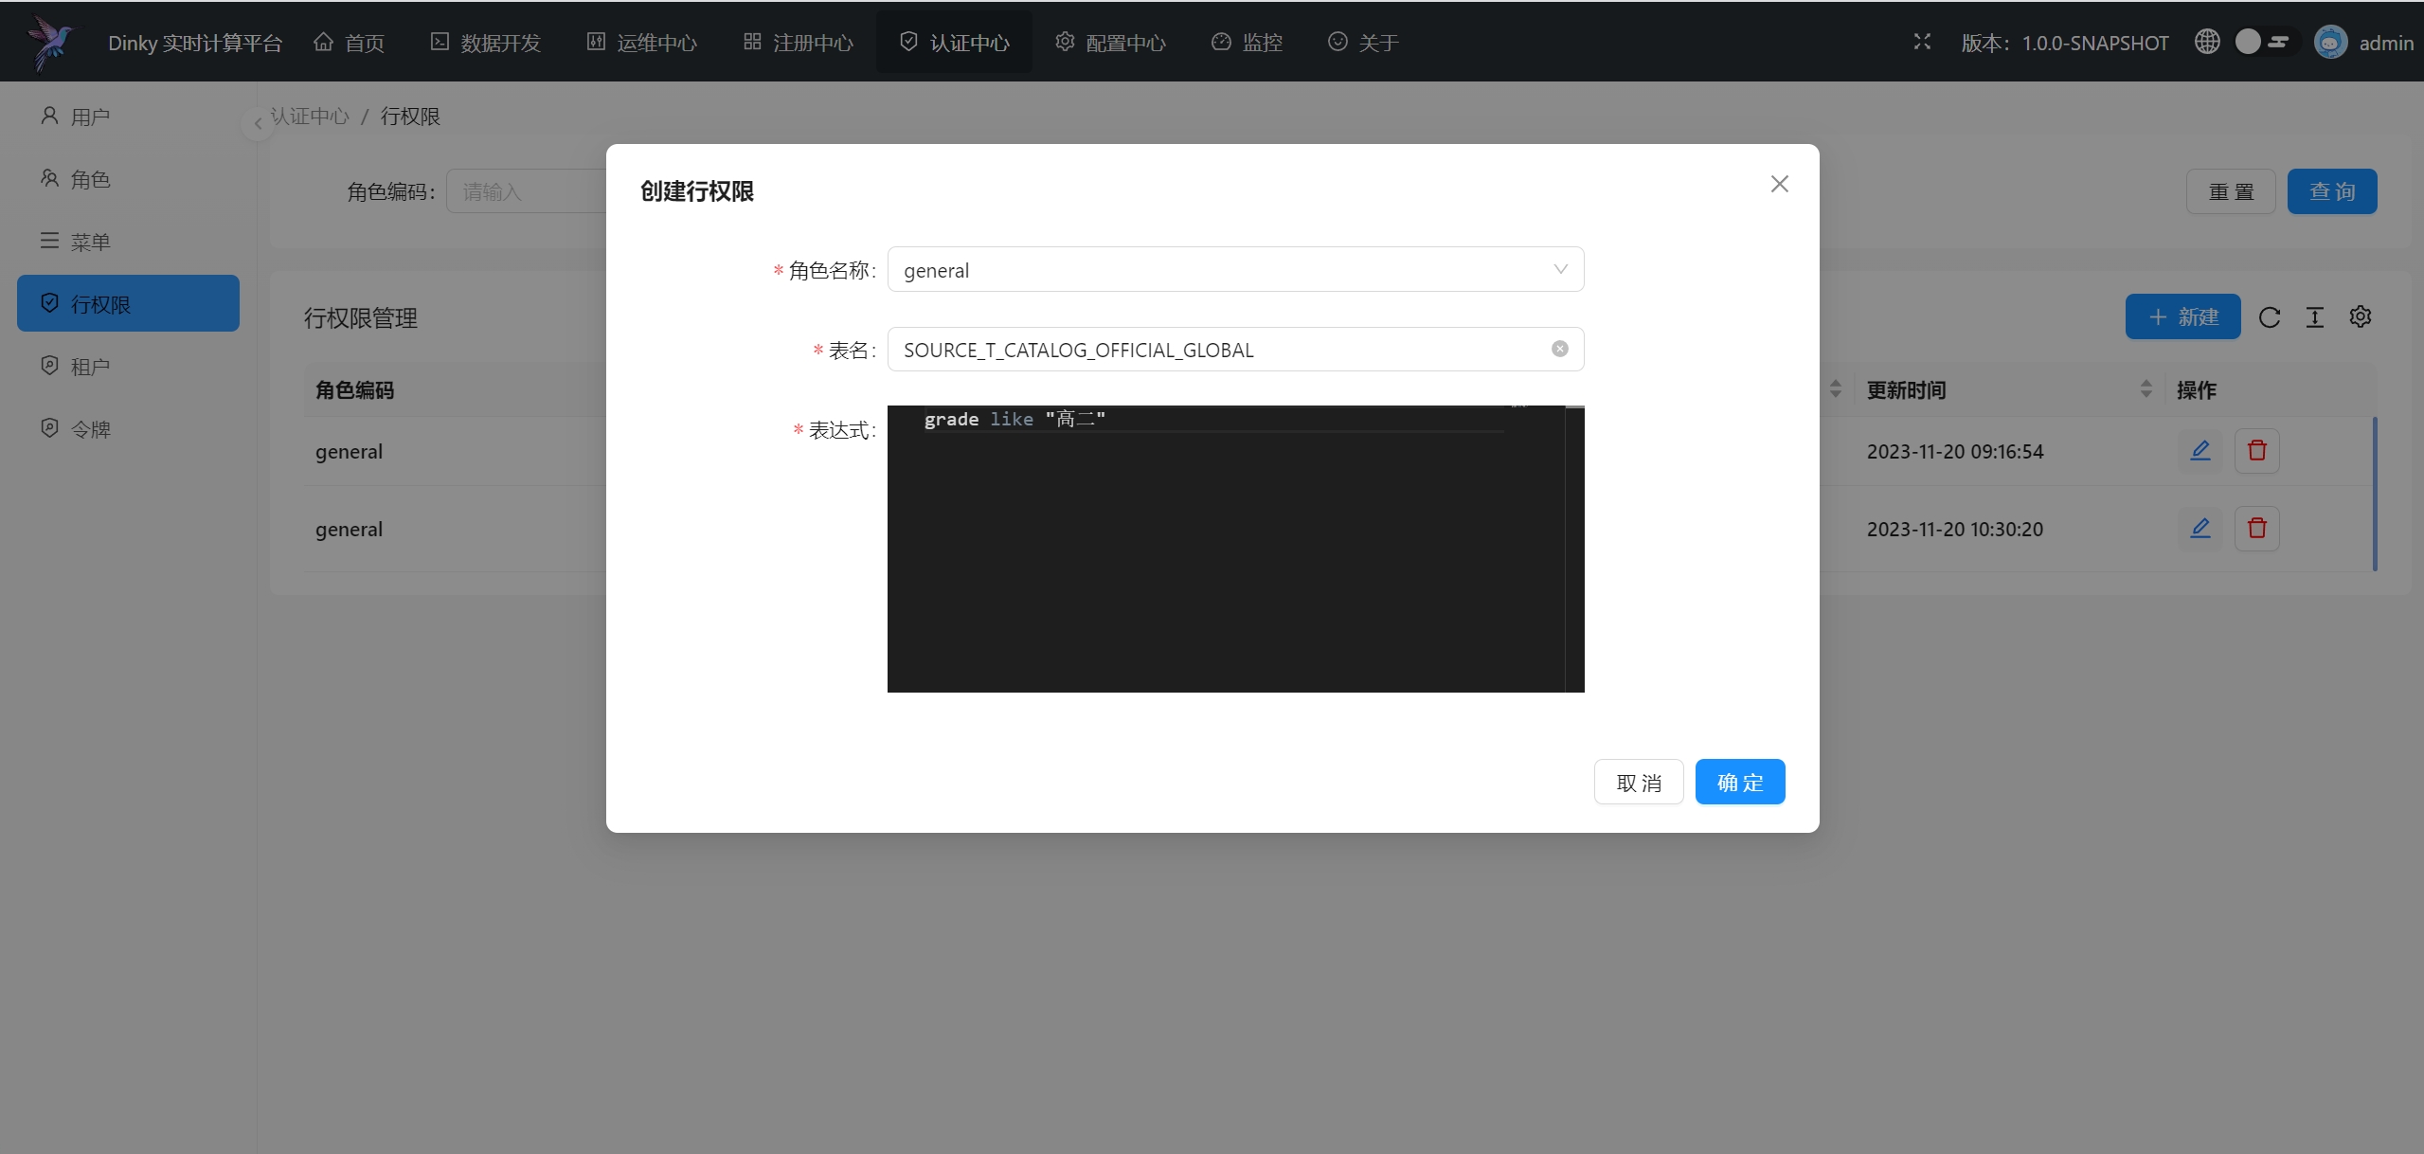Image resolution: width=2424 pixels, height=1154 pixels.
Task: Open the language globe icon
Action: click(x=2207, y=42)
